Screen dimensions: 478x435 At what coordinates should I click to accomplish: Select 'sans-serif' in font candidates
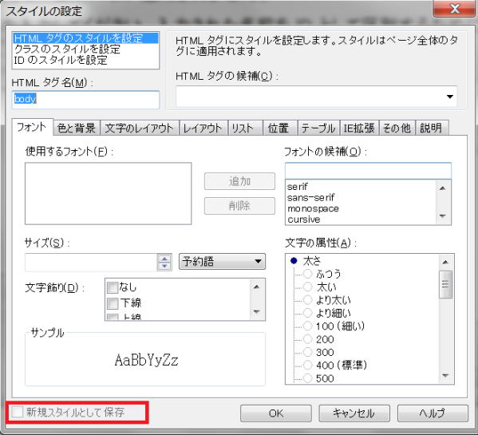[361, 197]
